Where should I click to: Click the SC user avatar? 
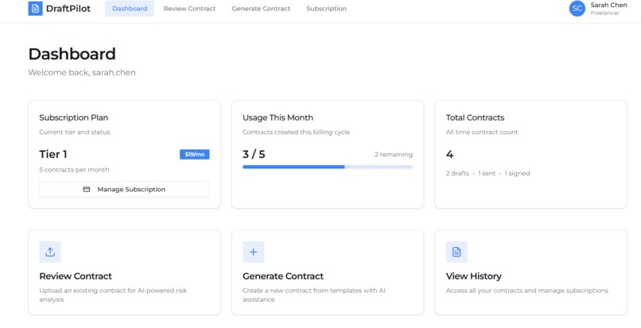point(577,9)
